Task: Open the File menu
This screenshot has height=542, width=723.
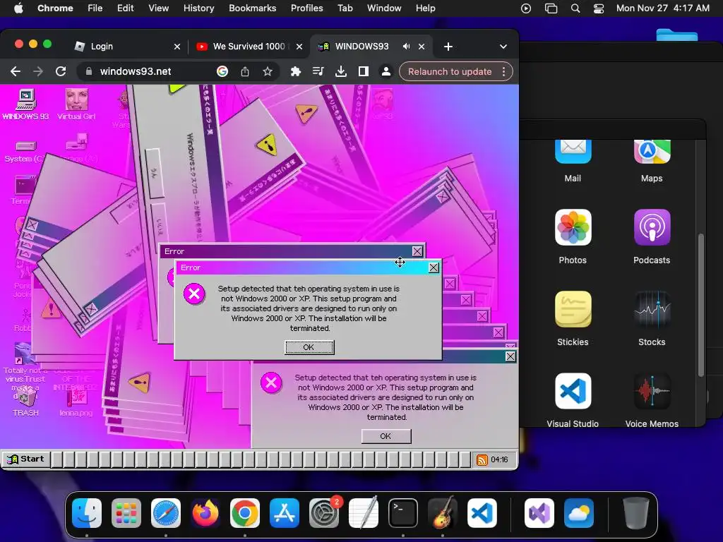Action: [x=95, y=8]
